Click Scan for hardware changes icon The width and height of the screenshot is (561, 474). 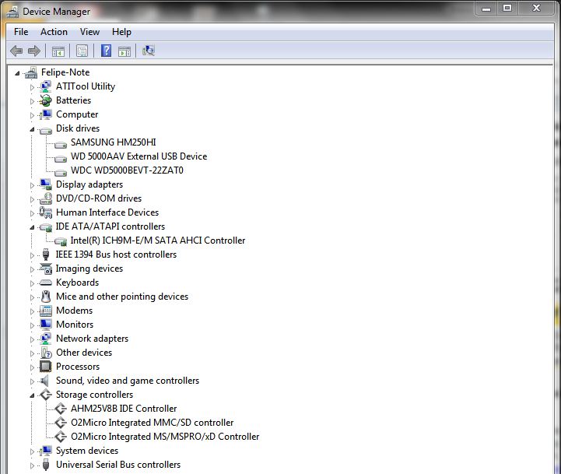(x=148, y=51)
